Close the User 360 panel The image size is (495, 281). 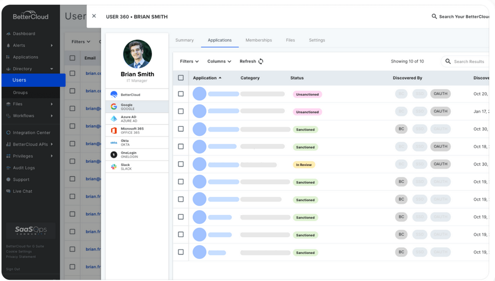[94, 16]
